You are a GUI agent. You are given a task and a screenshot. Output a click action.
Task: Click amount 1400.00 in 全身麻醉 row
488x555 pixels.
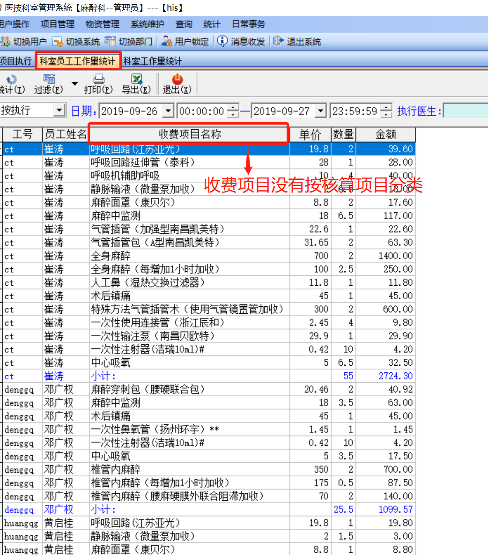point(395,256)
